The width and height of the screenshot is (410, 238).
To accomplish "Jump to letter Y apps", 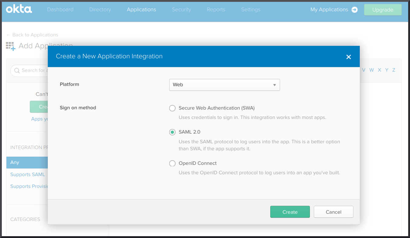I will (387, 70).
